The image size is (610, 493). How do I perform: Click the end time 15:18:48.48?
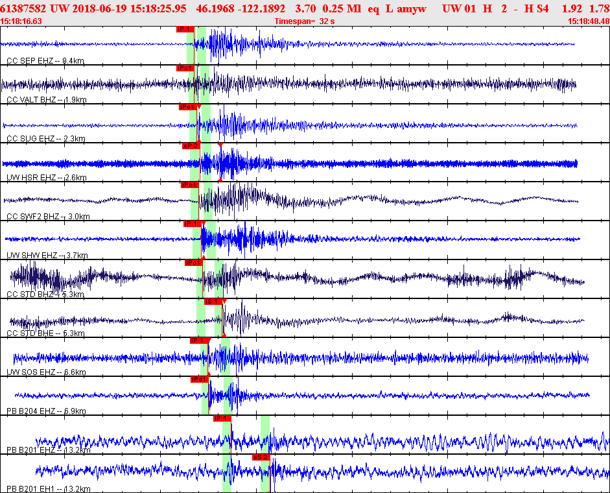tap(587, 21)
